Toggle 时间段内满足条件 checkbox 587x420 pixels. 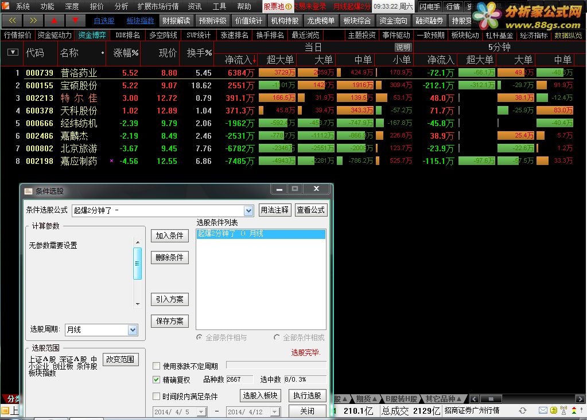click(157, 396)
